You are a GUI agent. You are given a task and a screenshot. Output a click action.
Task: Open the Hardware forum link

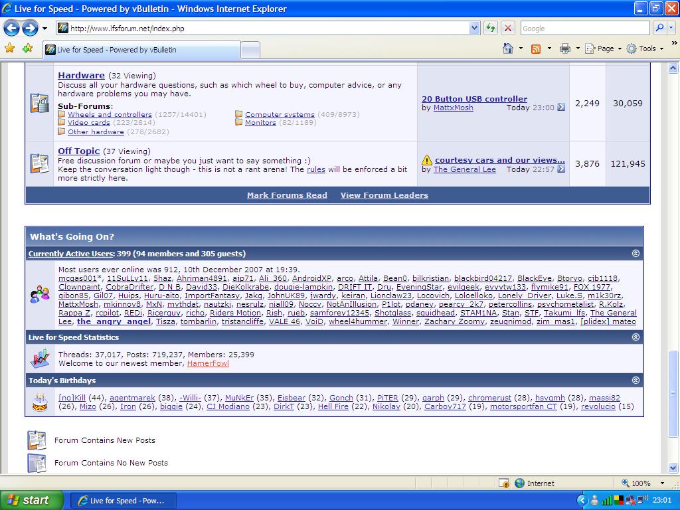point(81,76)
